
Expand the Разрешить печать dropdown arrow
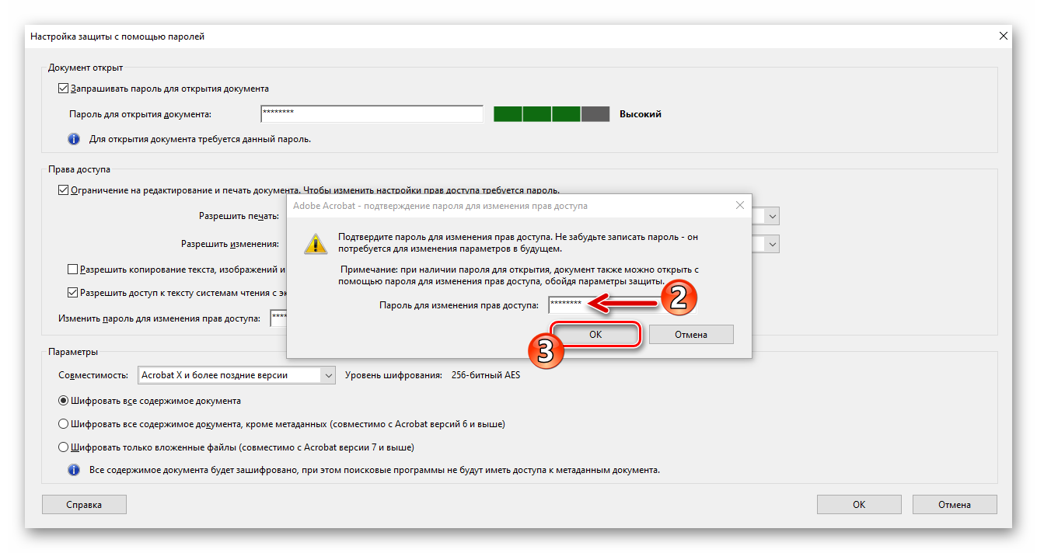point(772,217)
